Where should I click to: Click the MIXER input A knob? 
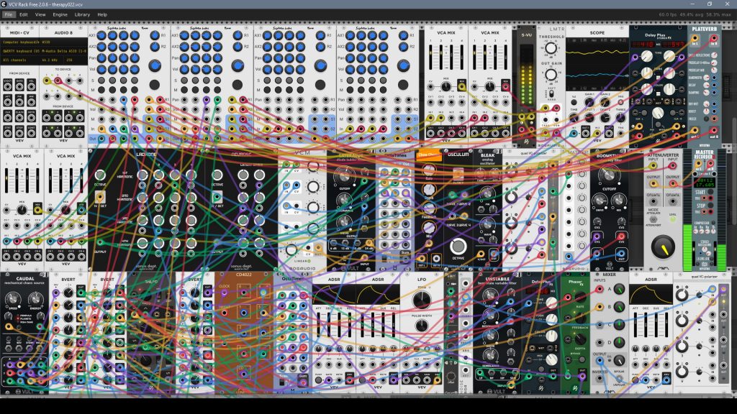(x=620, y=290)
